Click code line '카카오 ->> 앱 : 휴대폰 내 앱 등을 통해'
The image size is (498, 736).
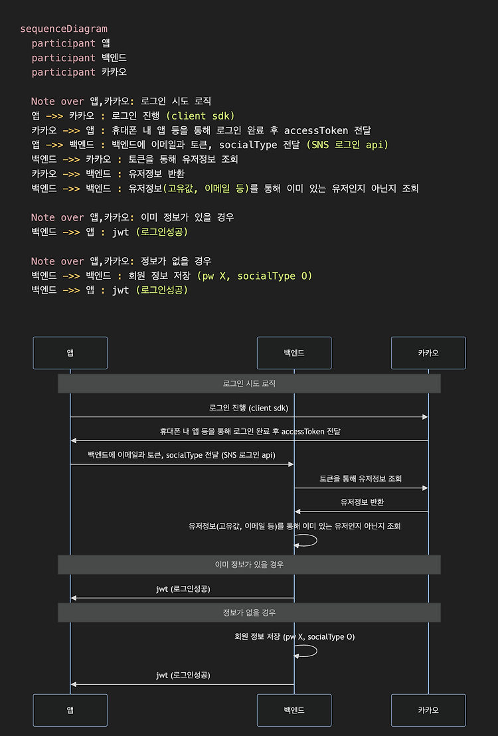coord(201,130)
